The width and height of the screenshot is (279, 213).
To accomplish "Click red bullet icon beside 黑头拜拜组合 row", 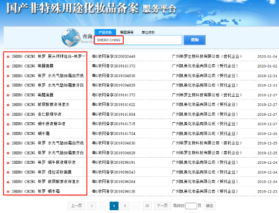I will click(8, 56).
